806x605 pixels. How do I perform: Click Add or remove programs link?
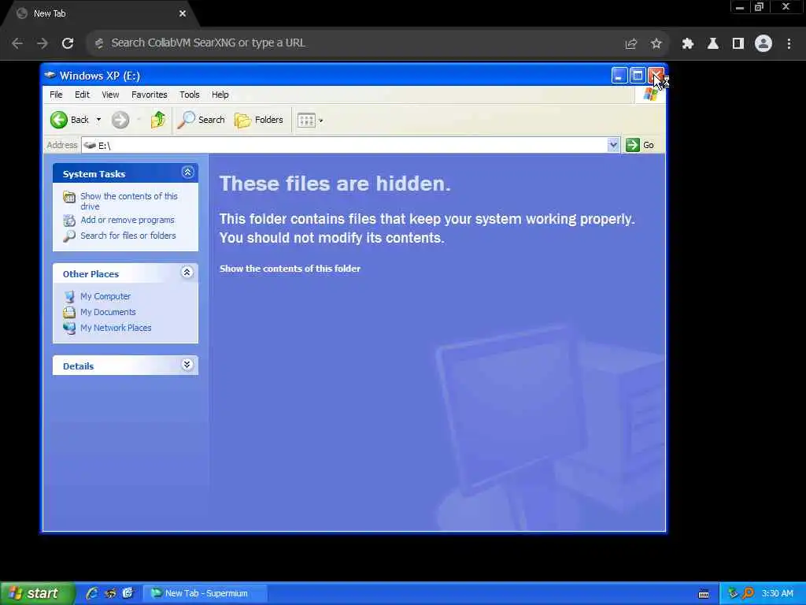[x=128, y=221]
